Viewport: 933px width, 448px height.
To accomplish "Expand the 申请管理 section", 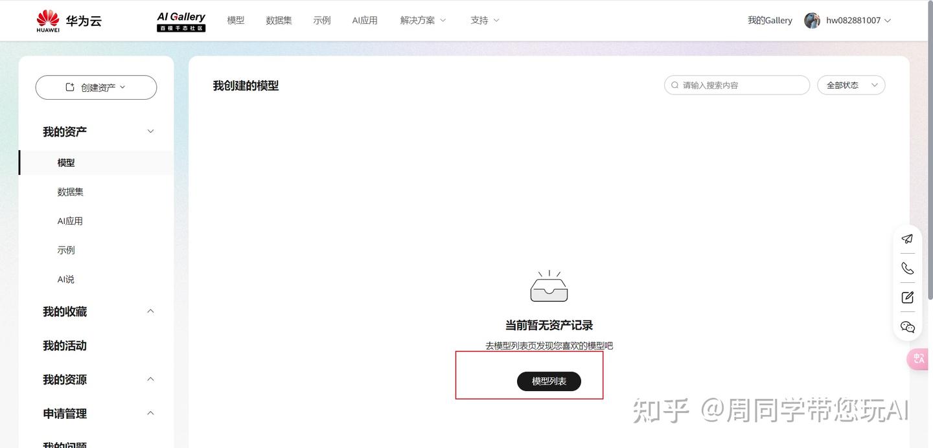I will pos(98,413).
